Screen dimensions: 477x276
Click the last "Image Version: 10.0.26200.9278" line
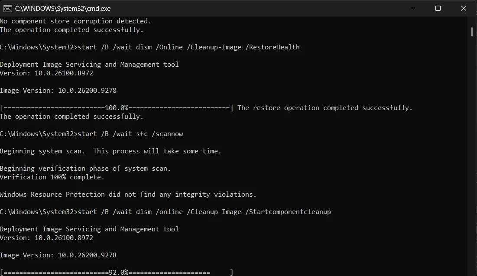[58, 255]
